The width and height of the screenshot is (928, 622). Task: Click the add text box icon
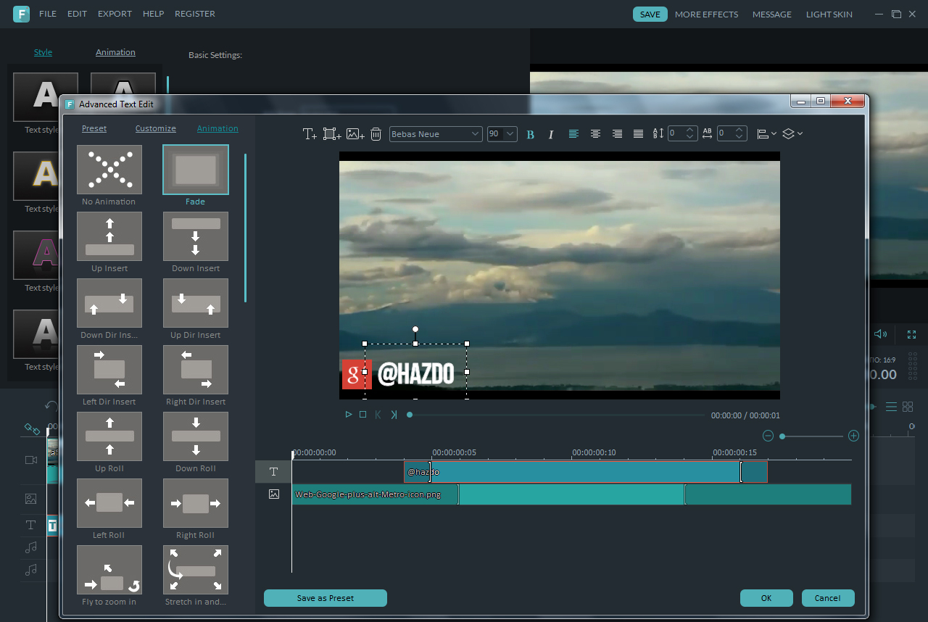pos(310,133)
